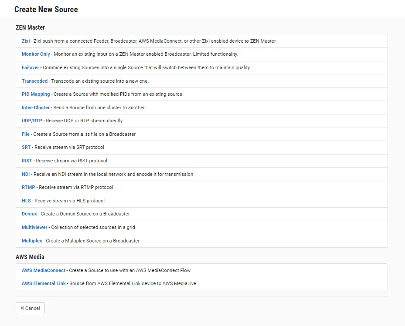This screenshot has width=405, height=326.
Task: Choose the NDI source option
Action: [x=26, y=174]
